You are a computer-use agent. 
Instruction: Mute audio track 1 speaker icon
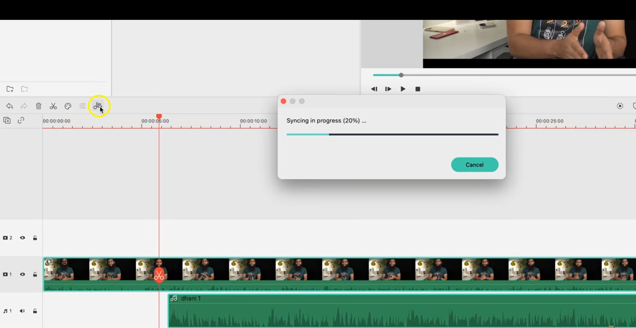[22, 311]
